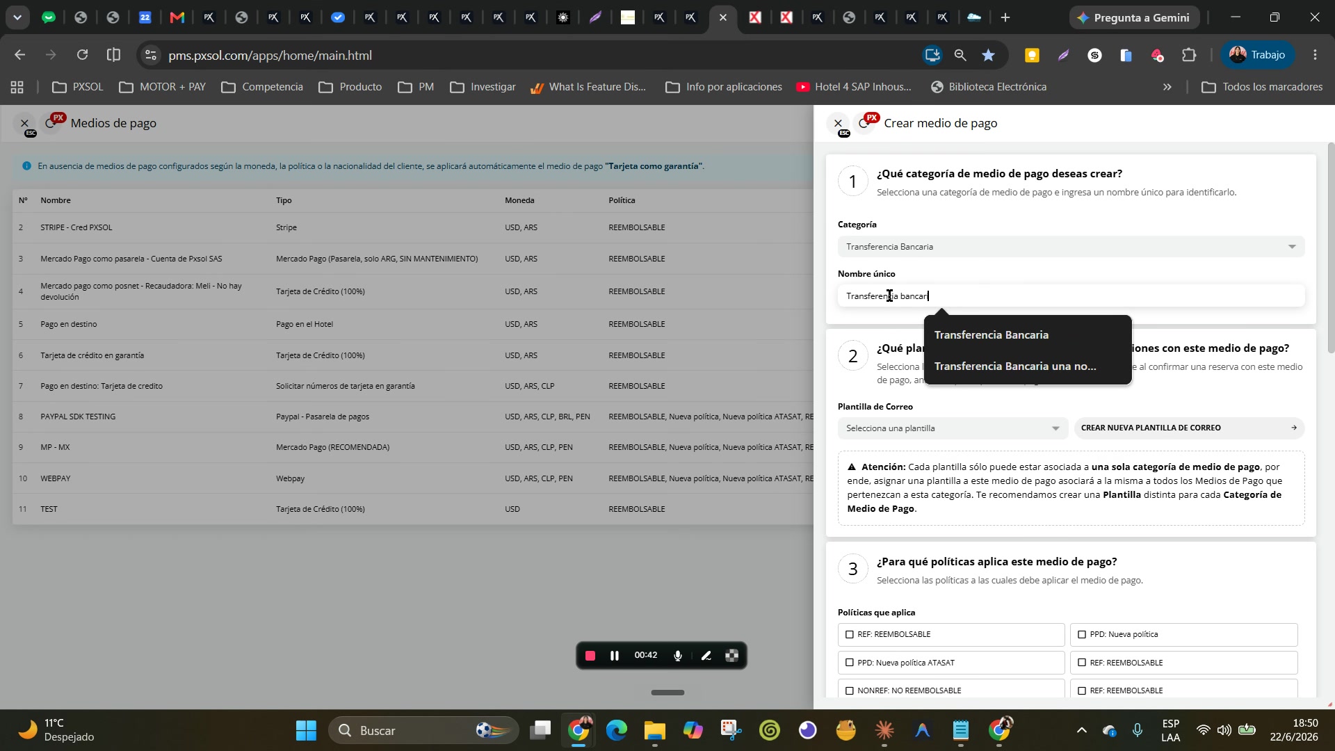Refresh the Crear medio de pago panel
This screenshot has height=751, width=1335.
point(864,123)
